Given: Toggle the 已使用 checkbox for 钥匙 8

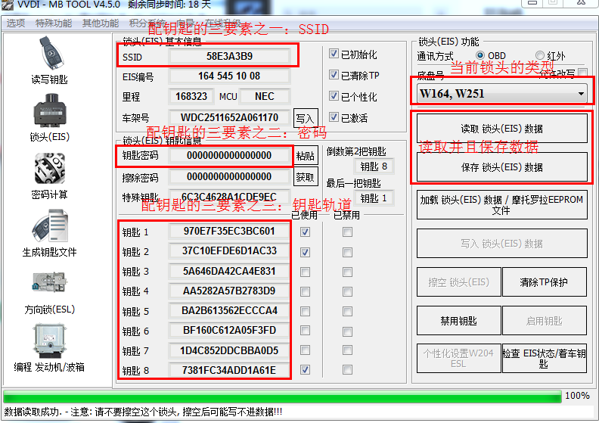Looking at the screenshot, I should (x=305, y=370).
